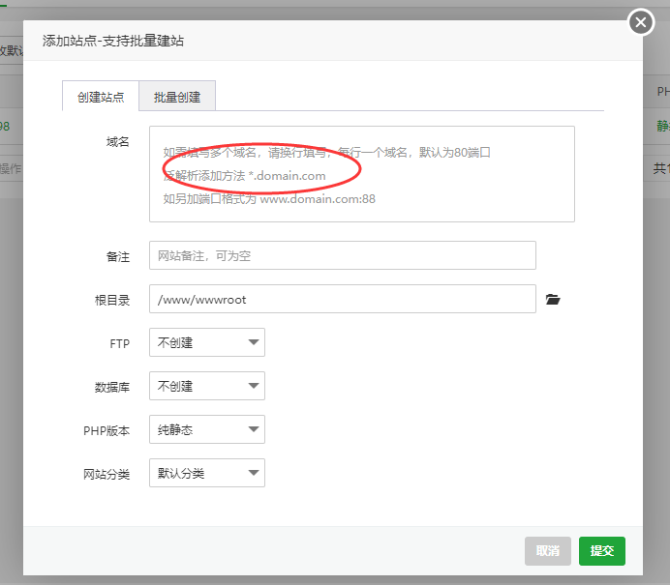The image size is (670, 585).
Task: Click the PHP版本 label
Action: point(107,430)
